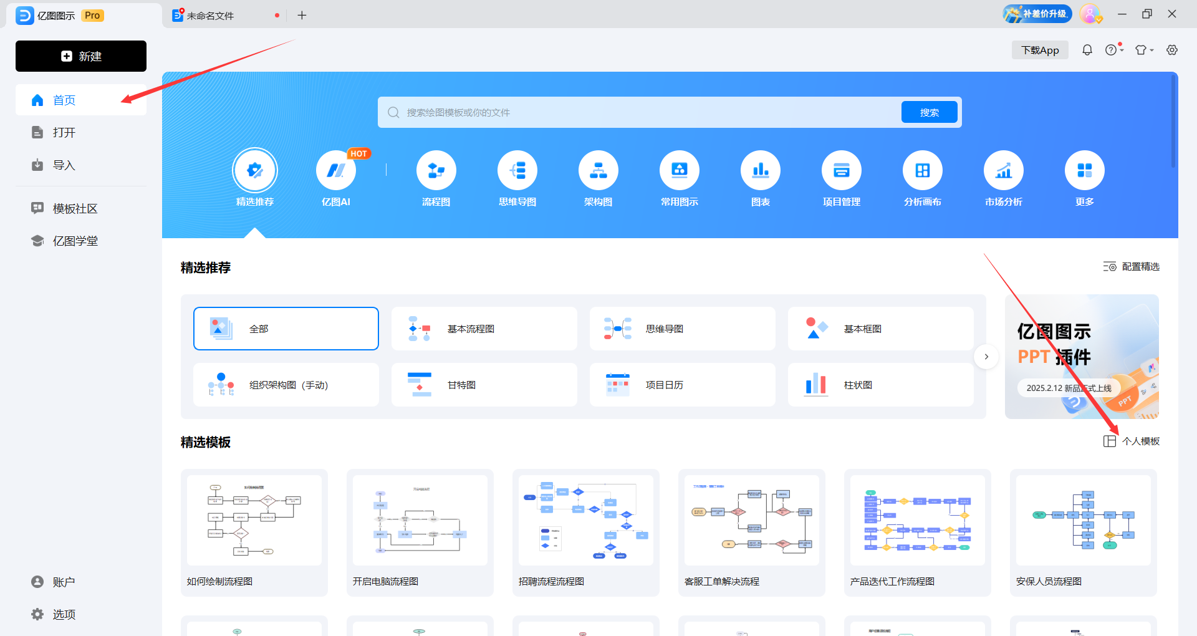Choose the 组织架构图（手动） diagram type
This screenshot has width=1197, height=636.
pyautogui.click(x=286, y=385)
